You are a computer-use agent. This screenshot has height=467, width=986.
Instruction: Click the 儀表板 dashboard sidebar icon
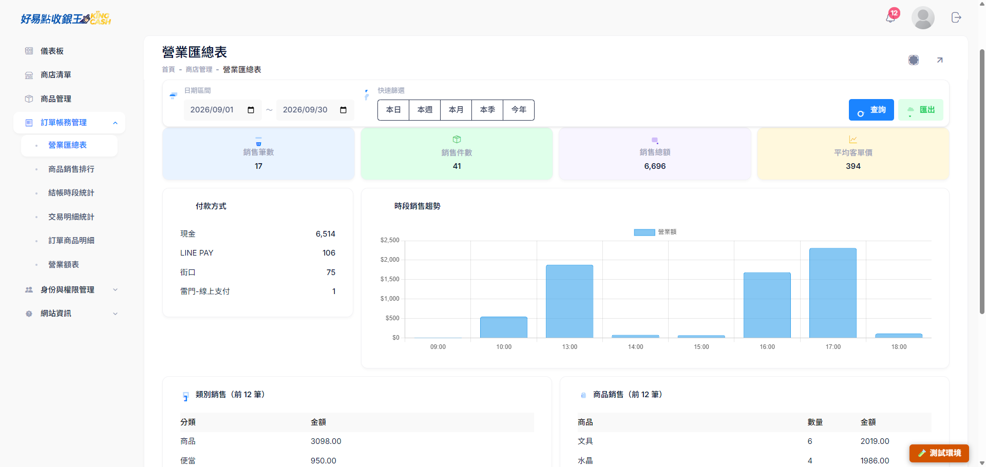[29, 51]
